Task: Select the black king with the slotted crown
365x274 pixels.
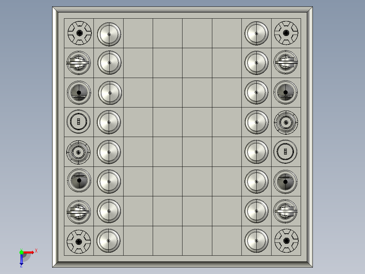Action: click(x=286, y=152)
